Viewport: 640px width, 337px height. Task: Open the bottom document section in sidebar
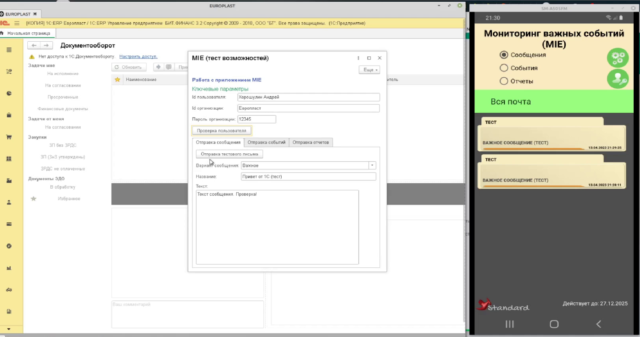coord(9,311)
